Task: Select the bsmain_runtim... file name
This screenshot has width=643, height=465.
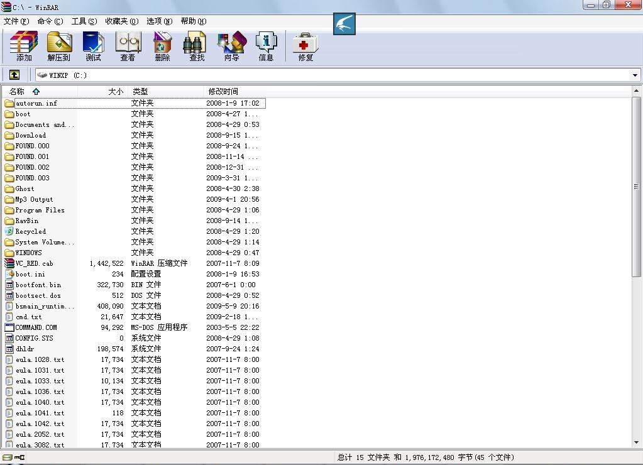Action: pyautogui.click(x=45, y=306)
